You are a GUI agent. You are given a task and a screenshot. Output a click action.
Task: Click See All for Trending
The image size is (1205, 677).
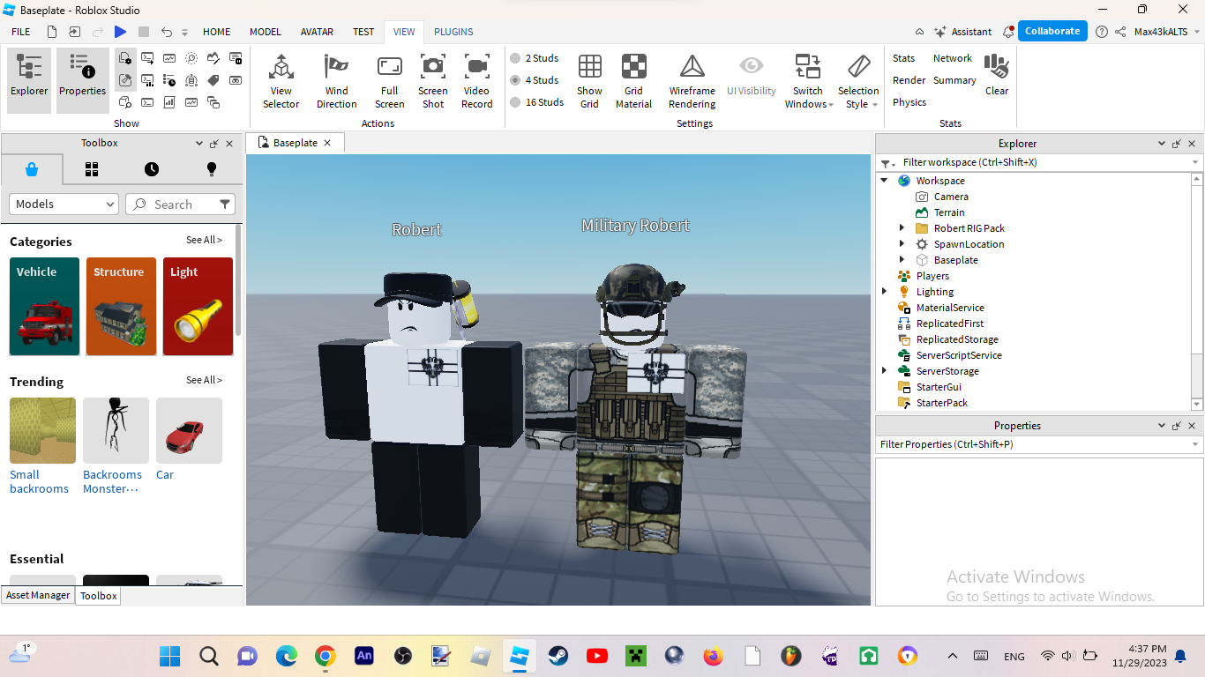pyautogui.click(x=204, y=380)
